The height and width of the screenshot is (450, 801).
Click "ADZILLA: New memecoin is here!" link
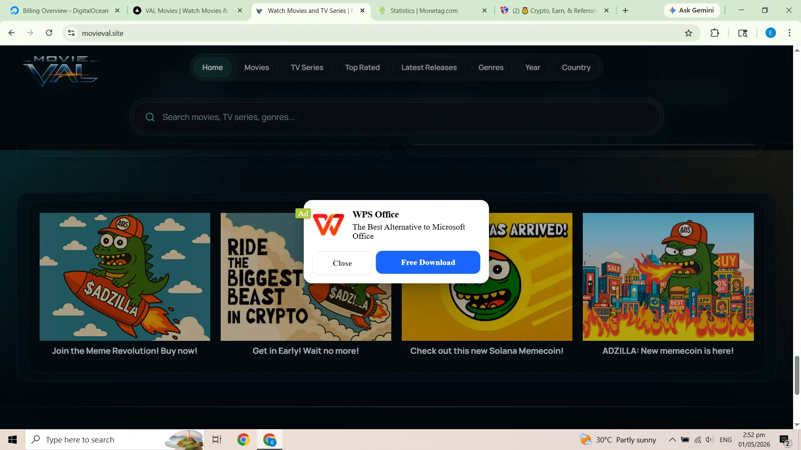[x=668, y=351]
